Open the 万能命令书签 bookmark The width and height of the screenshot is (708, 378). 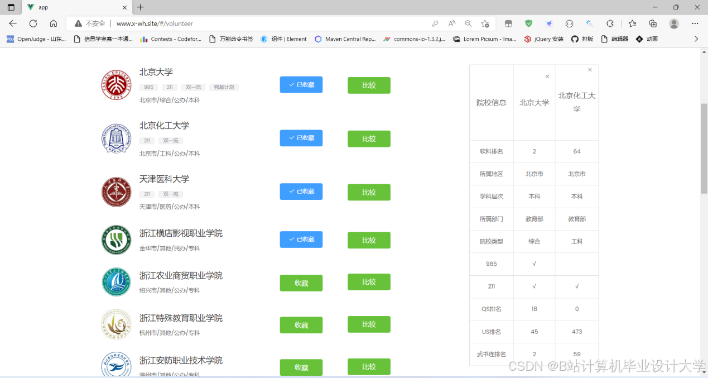(x=231, y=39)
